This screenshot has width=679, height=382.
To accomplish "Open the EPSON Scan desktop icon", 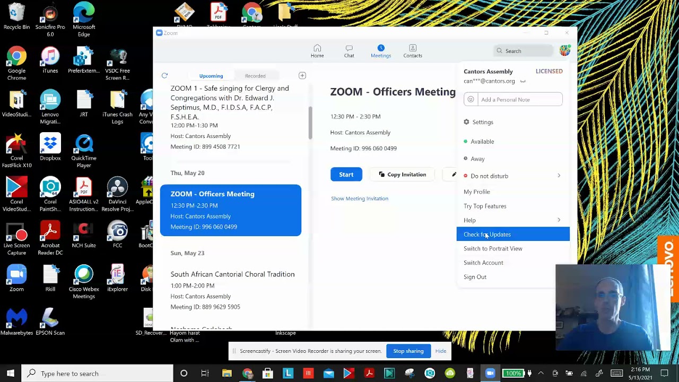I will 50,322.
